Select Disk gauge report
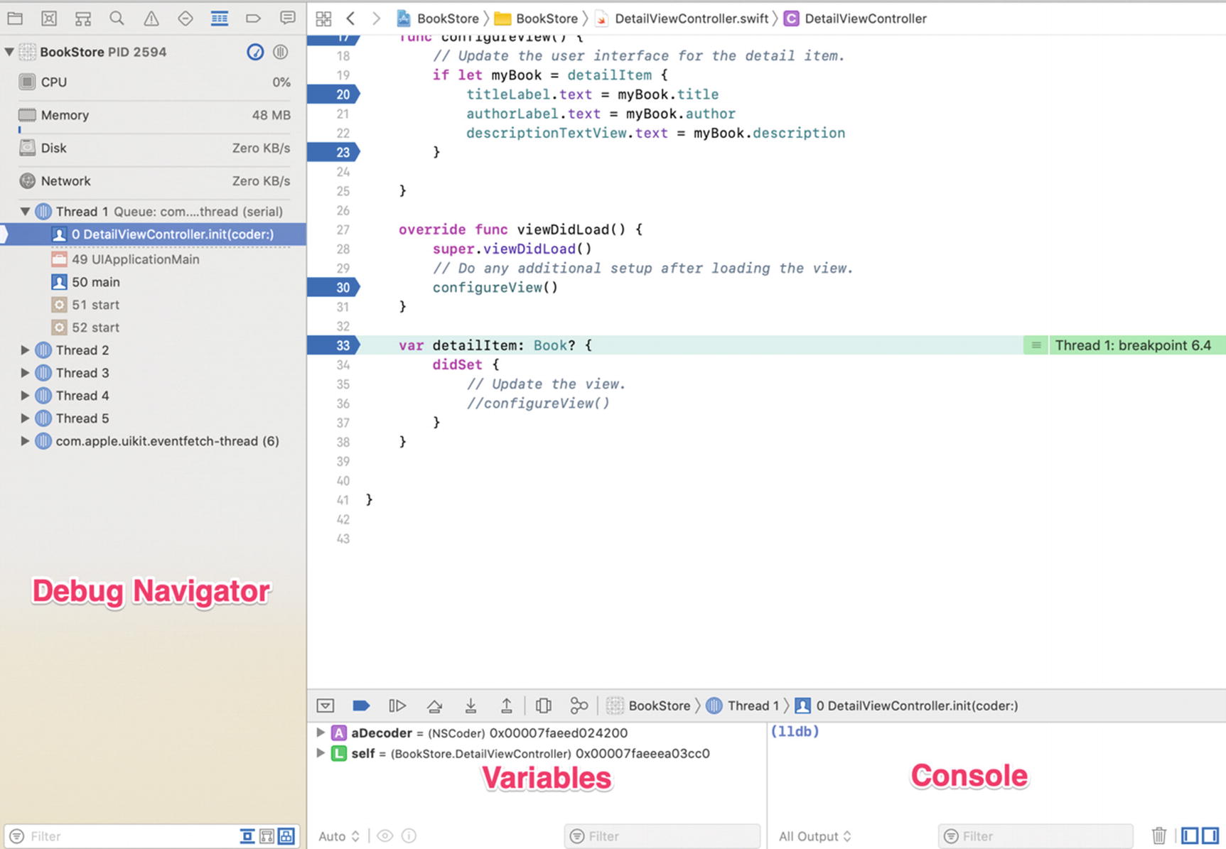Image resolution: width=1226 pixels, height=849 pixels. (154, 148)
